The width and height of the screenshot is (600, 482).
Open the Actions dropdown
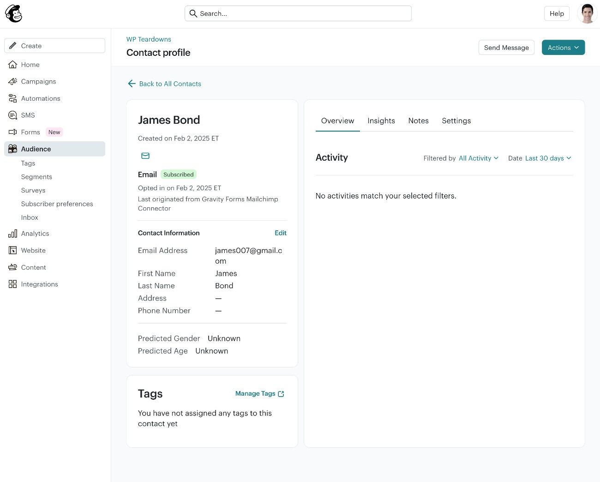[x=563, y=48]
